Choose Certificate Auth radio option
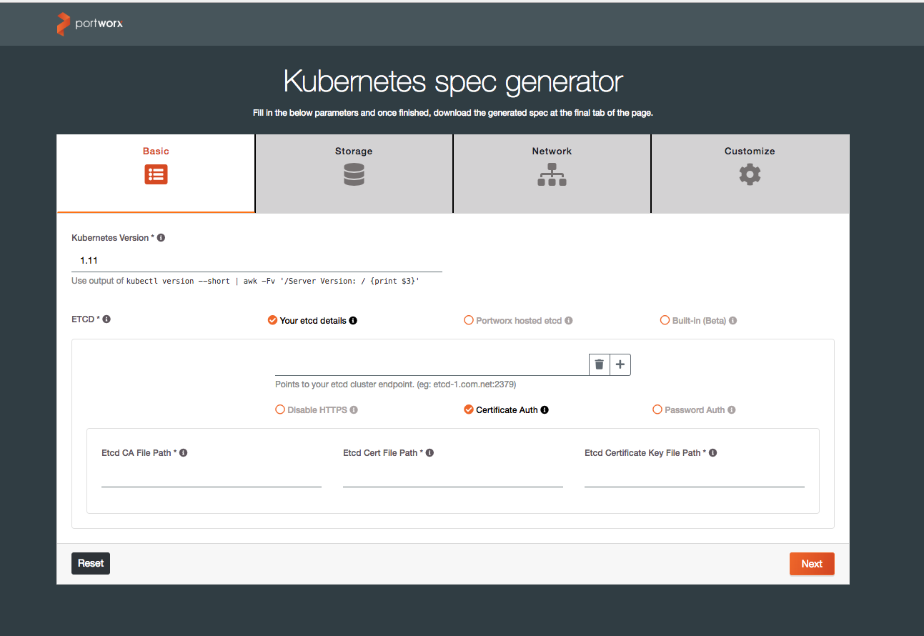This screenshot has height=636, width=924. 469,409
